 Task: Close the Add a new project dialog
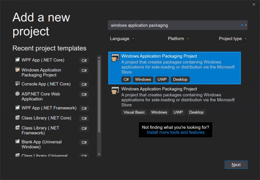coord(254,4)
